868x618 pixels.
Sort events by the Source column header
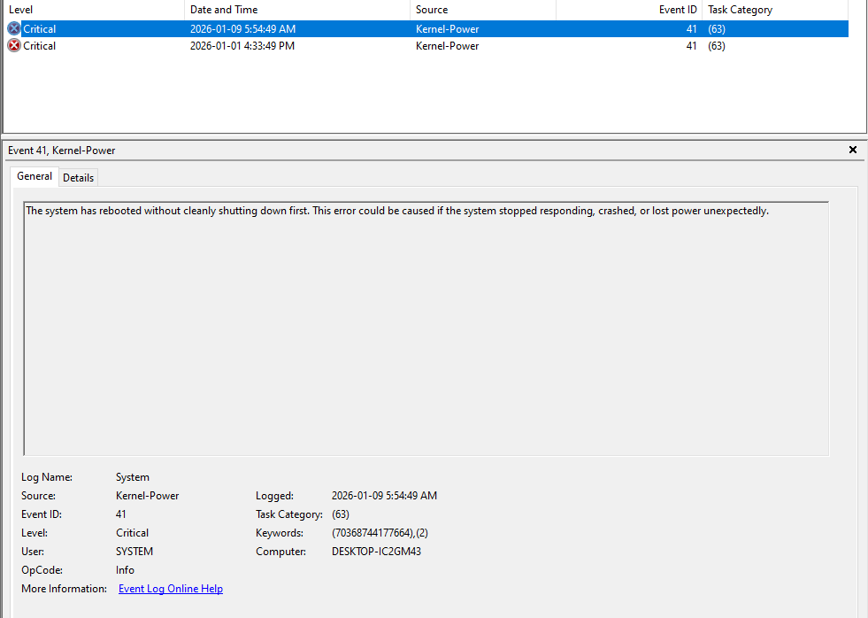483,10
